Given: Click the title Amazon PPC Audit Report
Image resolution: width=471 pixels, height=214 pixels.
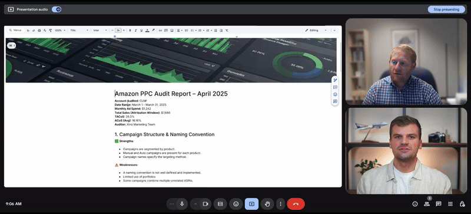Looking at the screenshot, I should (x=171, y=94).
